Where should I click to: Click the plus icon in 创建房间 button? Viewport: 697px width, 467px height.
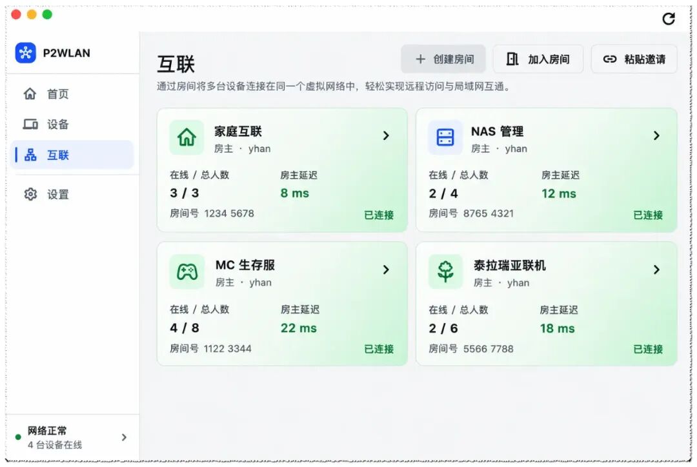[x=420, y=59]
